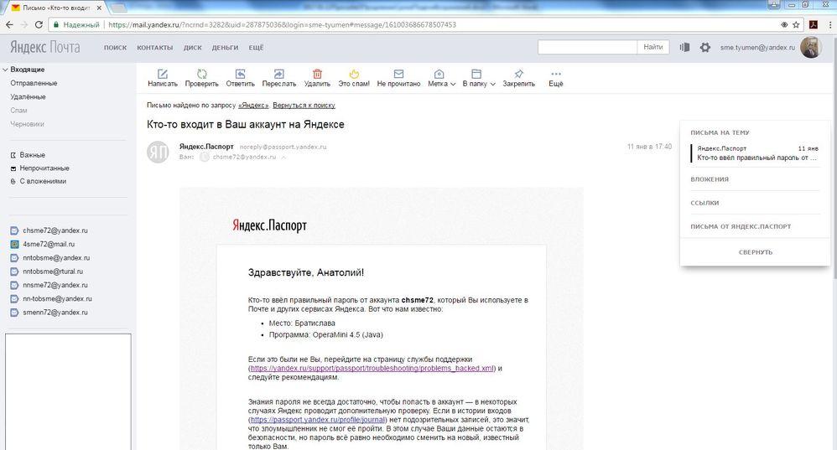Click the PDF extension icon in Chrome
The height and width of the screenshot is (450, 837).
click(x=814, y=24)
